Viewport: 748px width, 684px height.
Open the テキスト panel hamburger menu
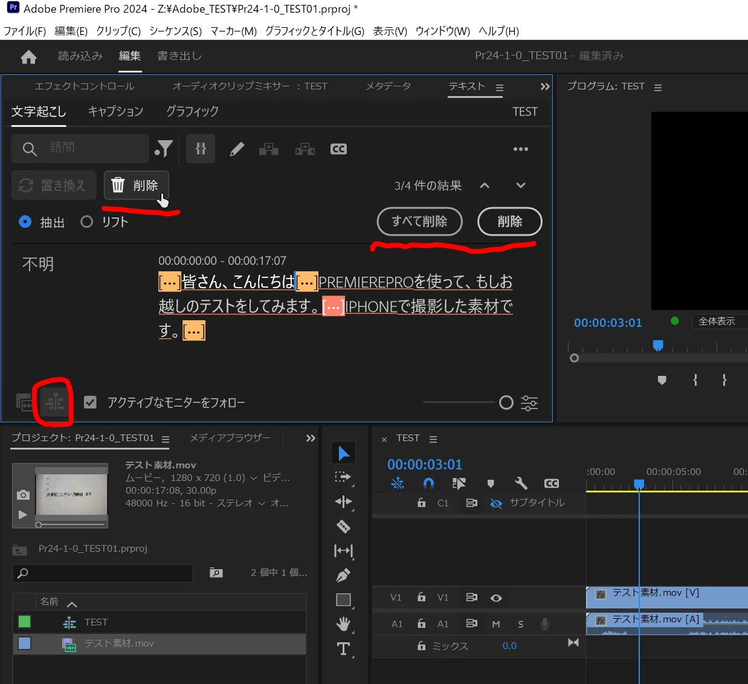[x=500, y=88]
